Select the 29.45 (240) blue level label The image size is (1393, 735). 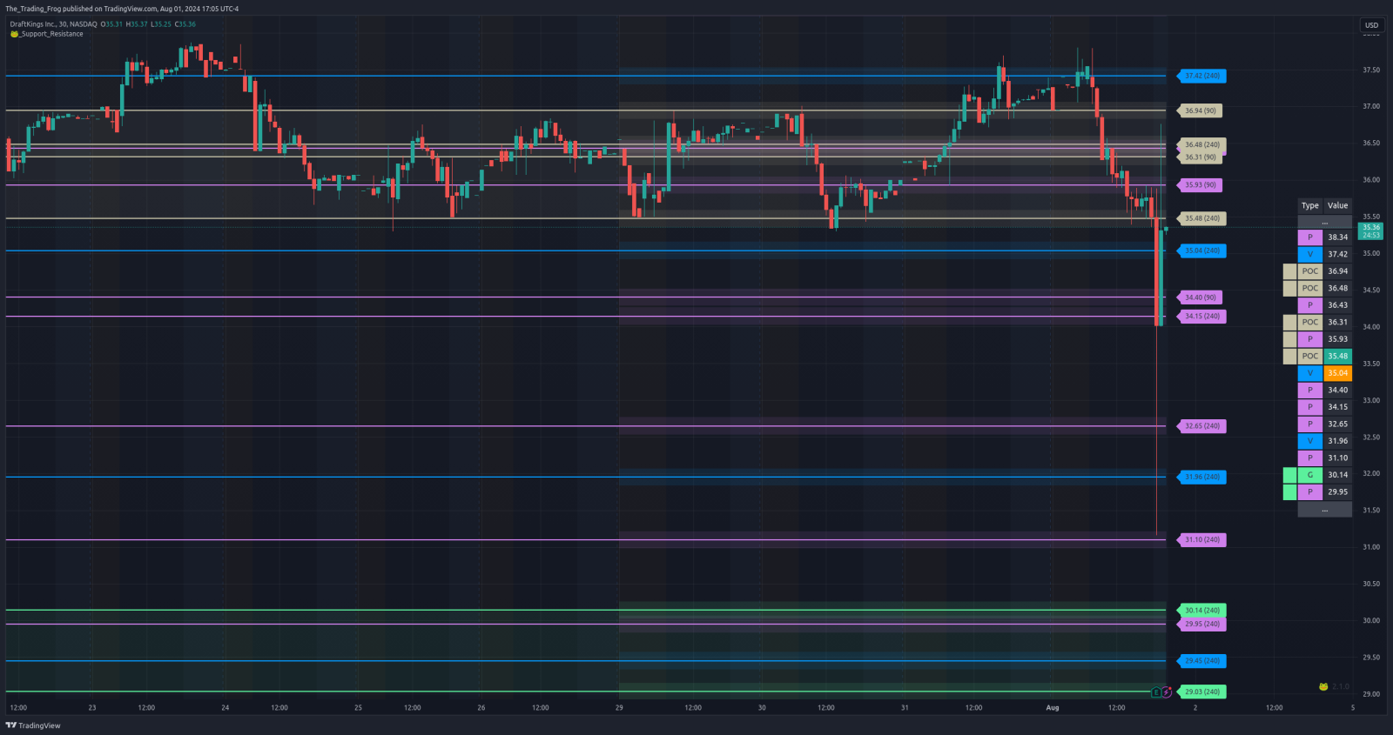1201,661
